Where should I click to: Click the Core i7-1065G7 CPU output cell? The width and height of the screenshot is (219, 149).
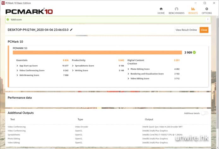pyautogui.click(x=163, y=135)
